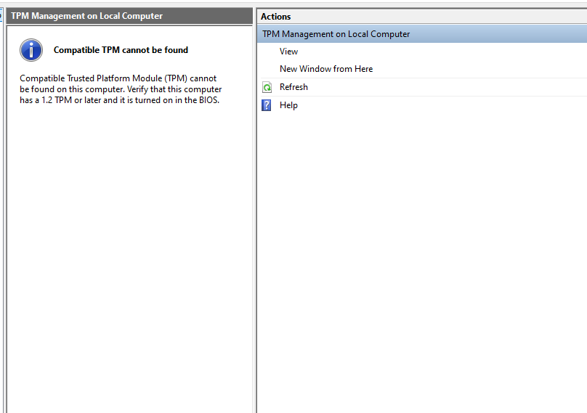Click the Actions pane header

pos(422,17)
